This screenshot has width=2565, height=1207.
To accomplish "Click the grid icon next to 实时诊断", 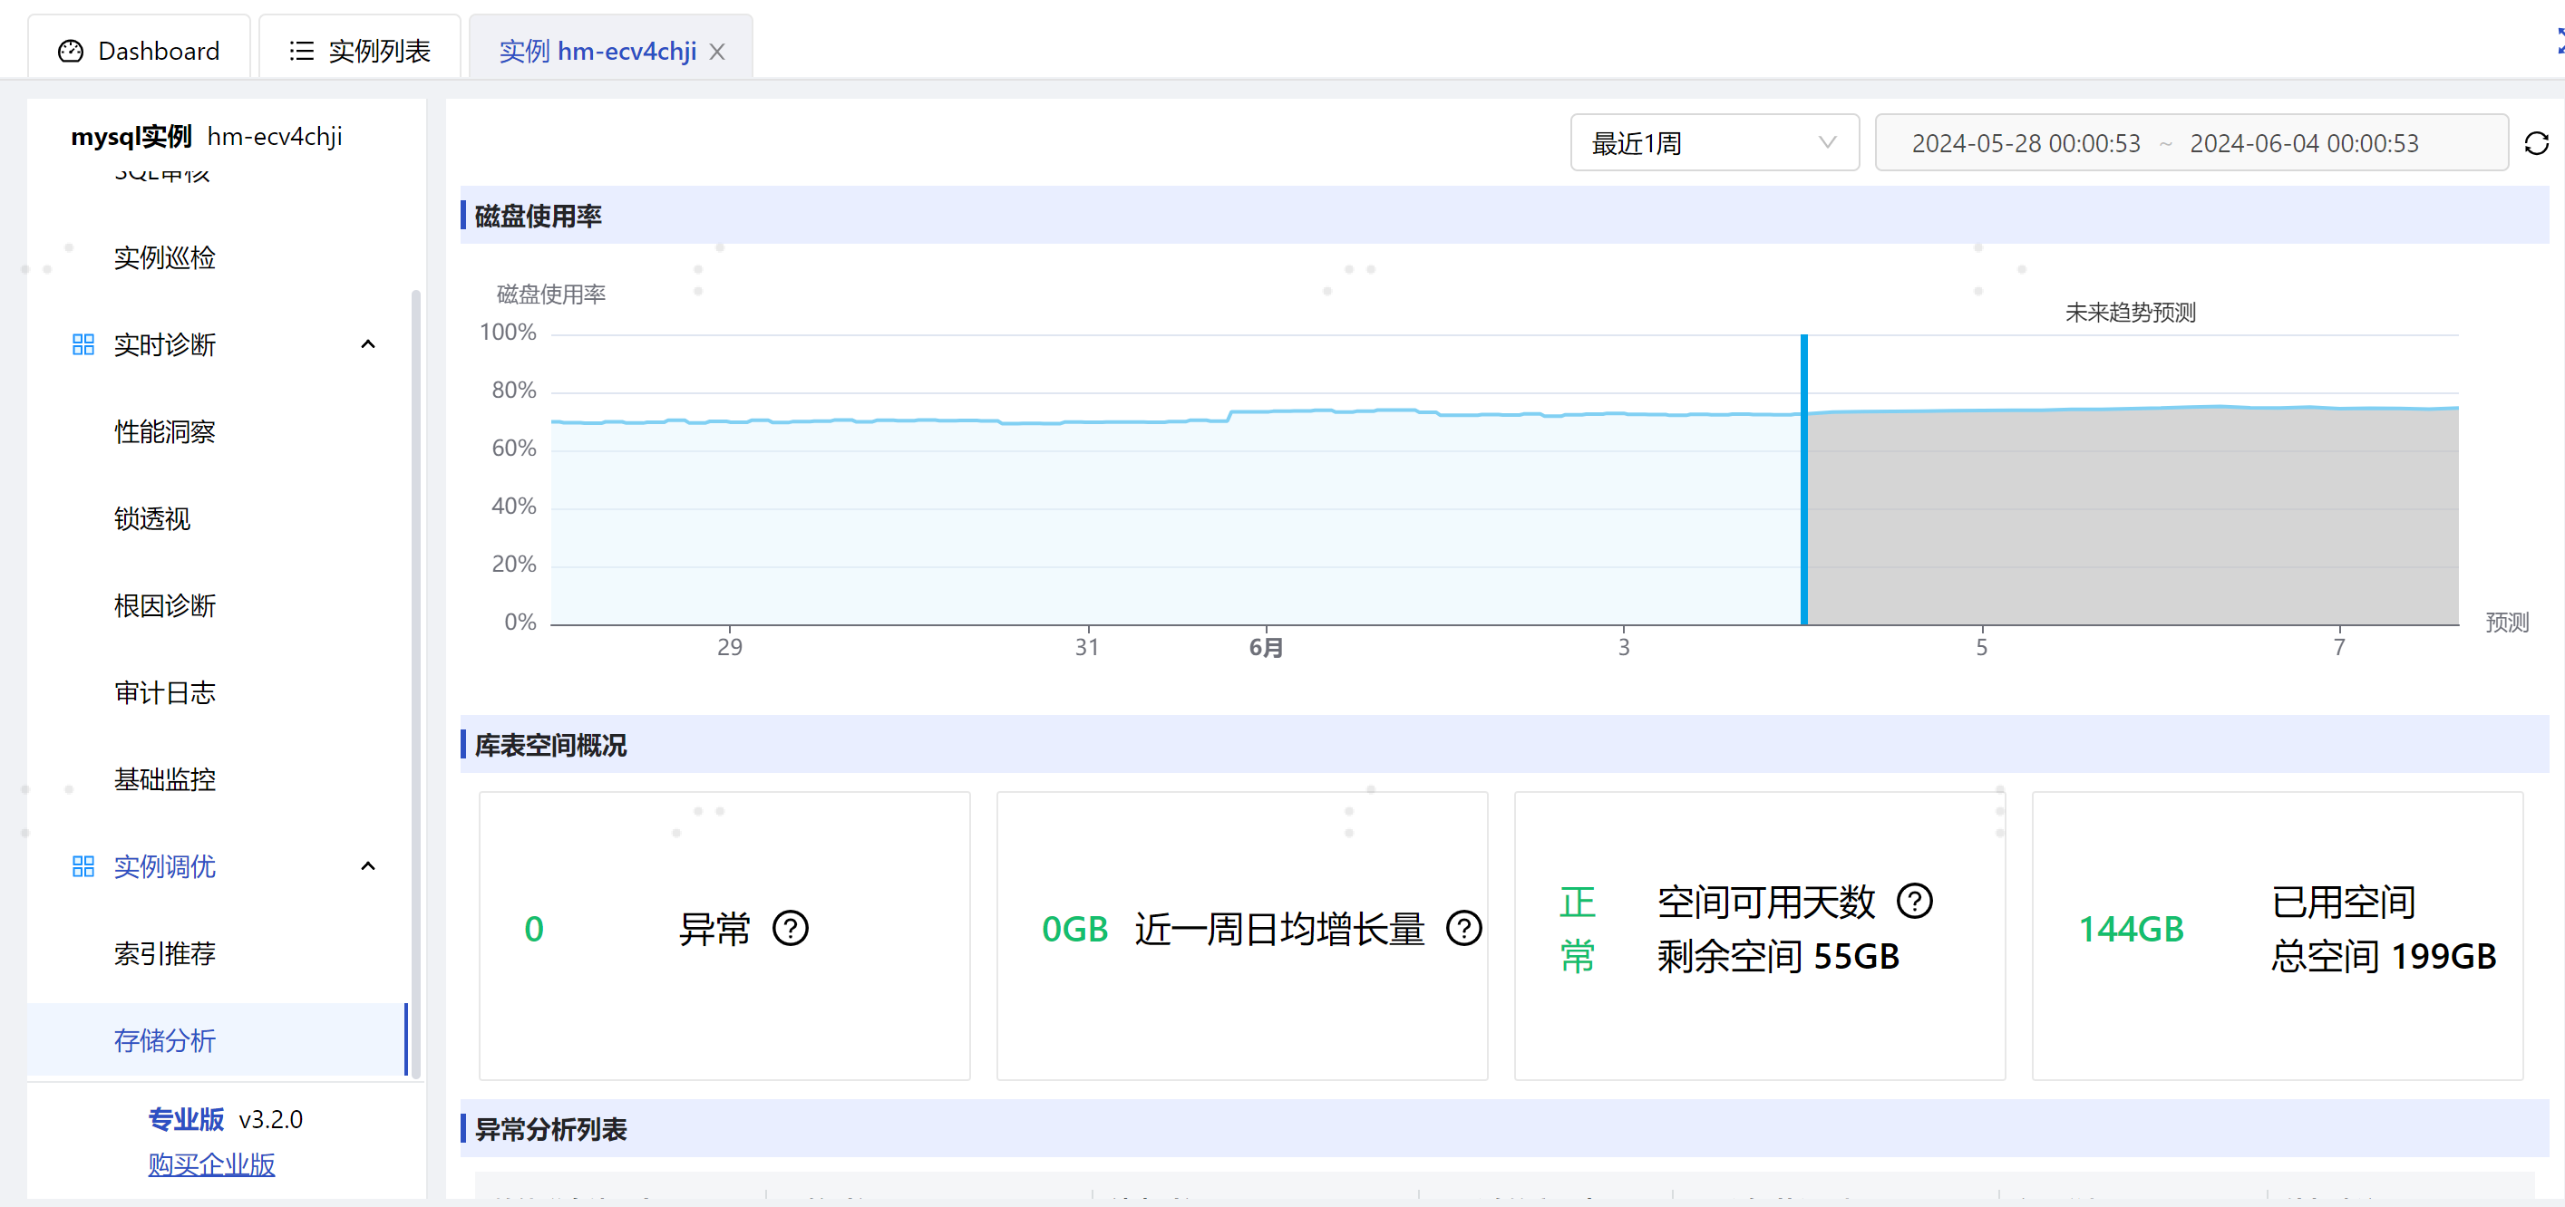I will pos(83,343).
